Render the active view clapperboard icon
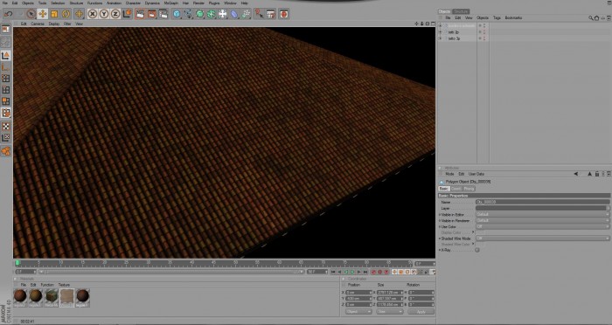 (140, 14)
